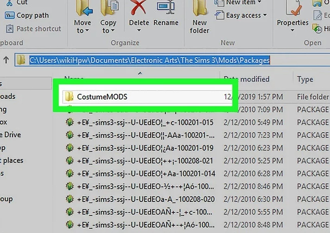Open the Delete dropdown arrow
This screenshot has width=330, height=233.
(x=139, y=30)
